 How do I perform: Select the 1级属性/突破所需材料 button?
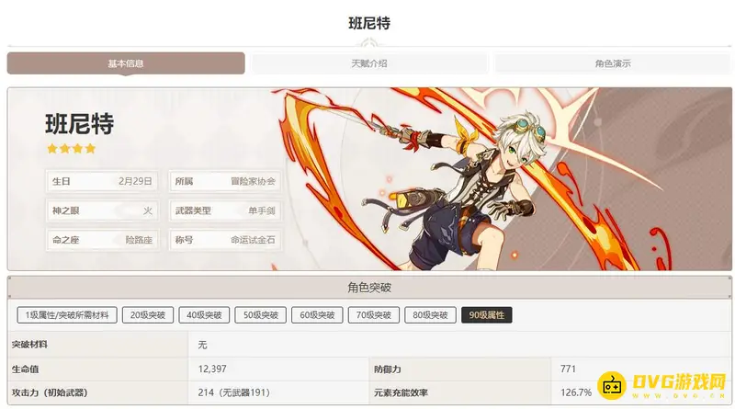[x=67, y=315]
